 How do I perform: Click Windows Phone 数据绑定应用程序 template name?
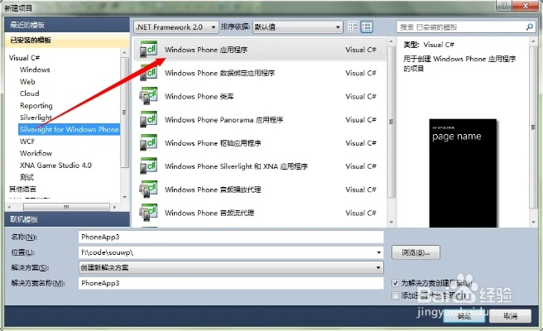point(219,73)
